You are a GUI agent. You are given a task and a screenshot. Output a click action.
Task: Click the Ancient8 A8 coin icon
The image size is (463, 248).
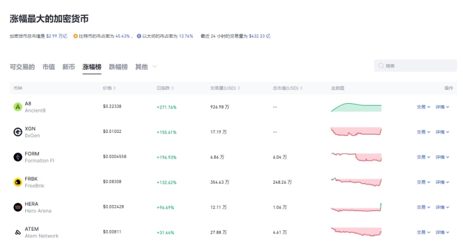click(x=18, y=107)
